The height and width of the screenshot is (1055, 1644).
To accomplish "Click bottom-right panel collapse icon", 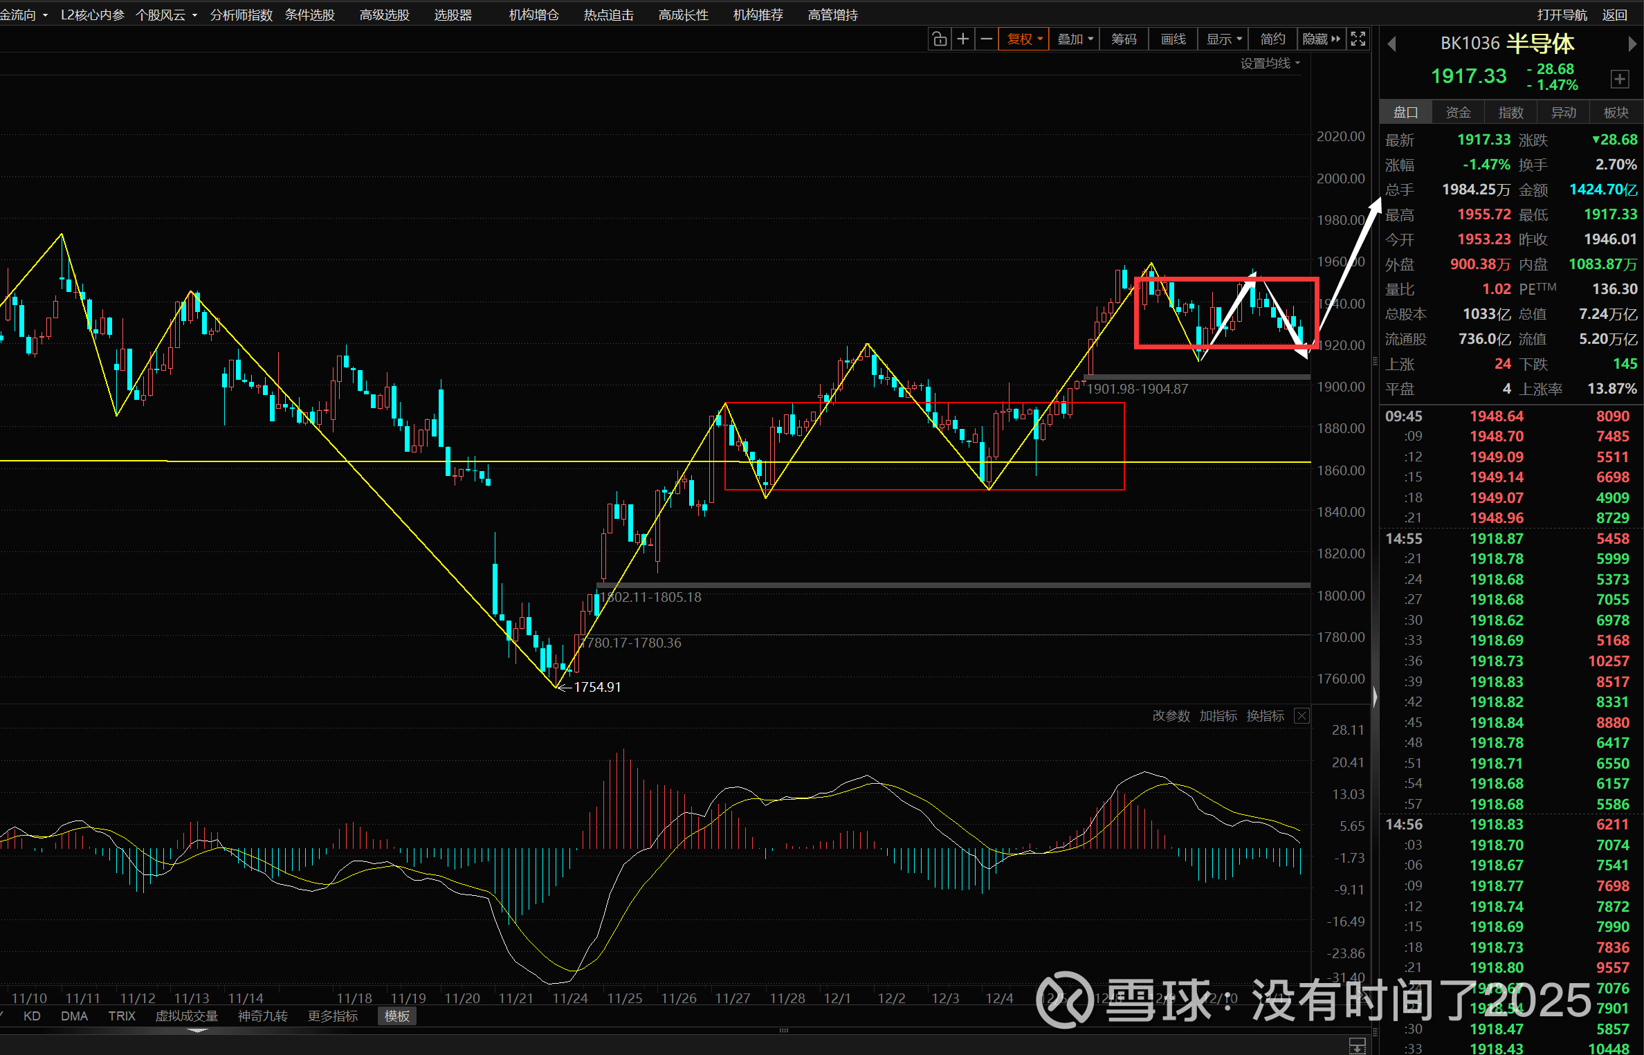I will [x=1357, y=1045].
